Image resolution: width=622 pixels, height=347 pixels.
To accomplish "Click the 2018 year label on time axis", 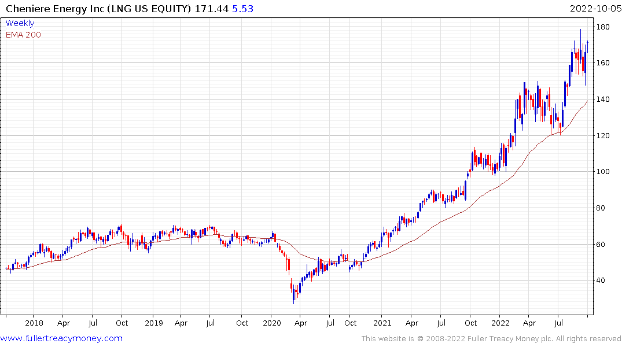I will coord(34,323).
